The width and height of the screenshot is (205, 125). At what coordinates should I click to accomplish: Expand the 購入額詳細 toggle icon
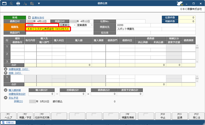[x=6, y=90]
